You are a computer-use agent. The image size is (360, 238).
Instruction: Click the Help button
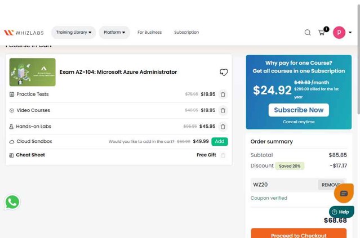341,212
